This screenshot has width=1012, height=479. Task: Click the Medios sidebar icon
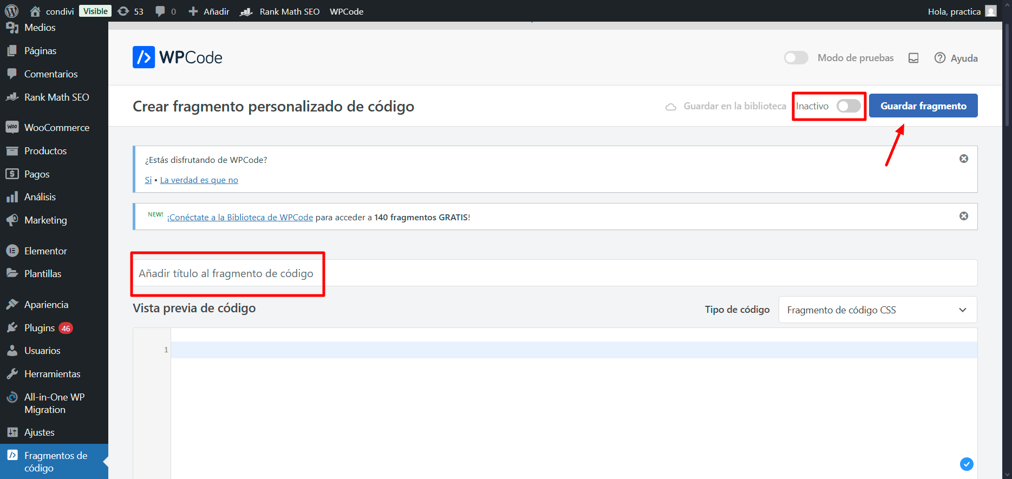coord(12,28)
